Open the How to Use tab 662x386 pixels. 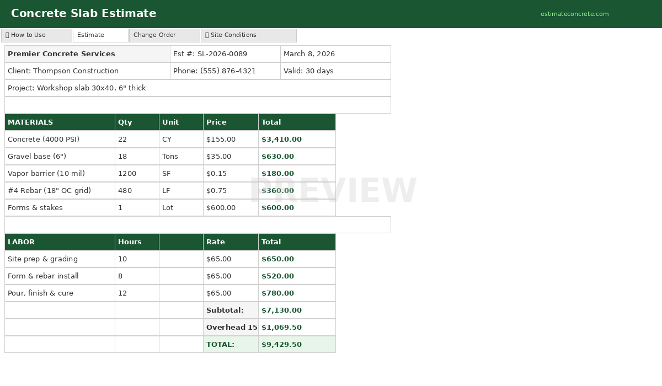point(36,35)
